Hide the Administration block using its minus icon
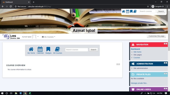 (164, 63)
